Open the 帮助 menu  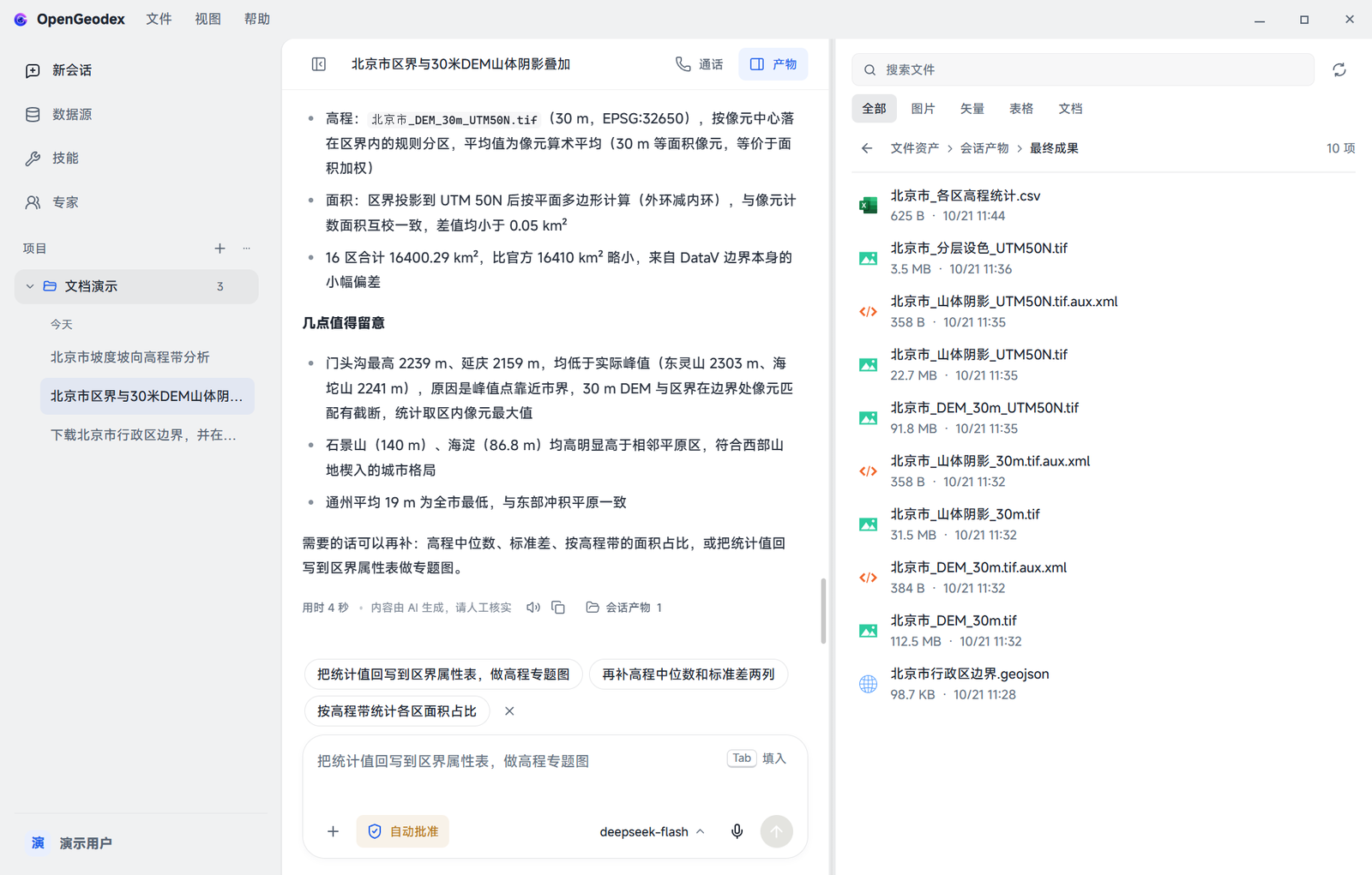click(256, 19)
